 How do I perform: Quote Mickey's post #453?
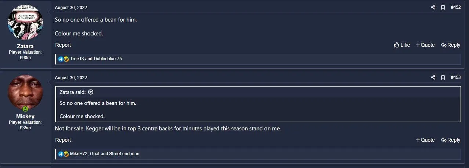tap(425, 140)
